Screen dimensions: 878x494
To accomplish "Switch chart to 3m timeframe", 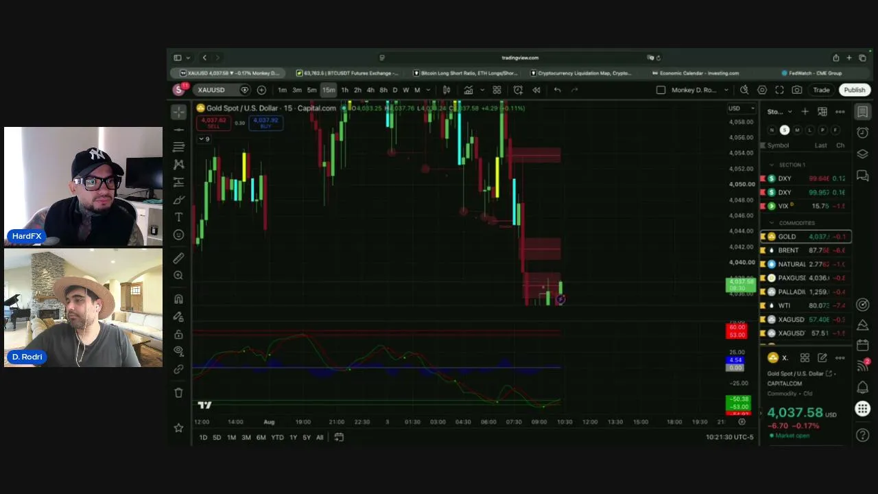I will pyautogui.click(x=297, y=90).
